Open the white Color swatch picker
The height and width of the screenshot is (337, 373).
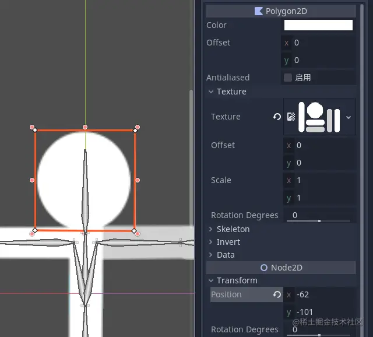(x=318, y=25)
